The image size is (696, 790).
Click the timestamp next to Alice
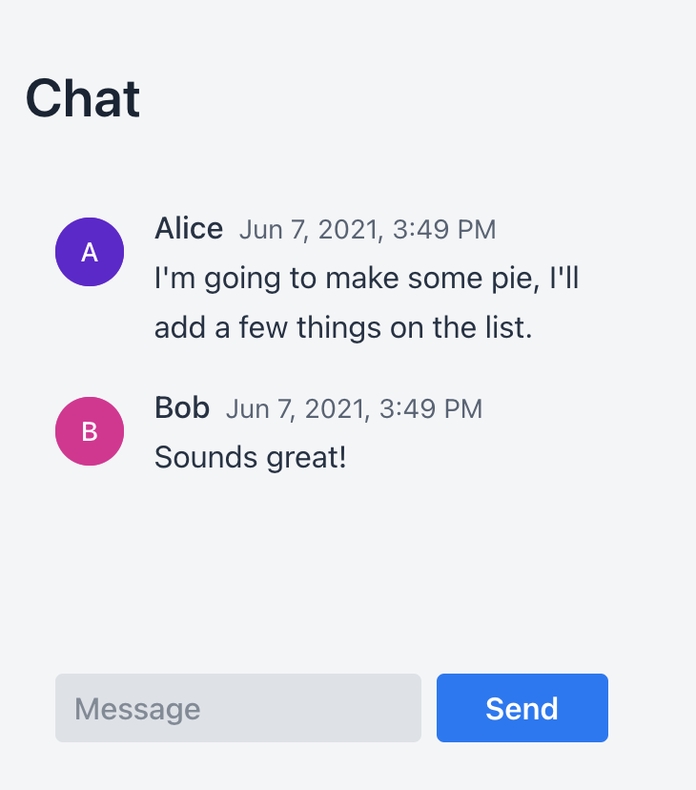point(368,230)
